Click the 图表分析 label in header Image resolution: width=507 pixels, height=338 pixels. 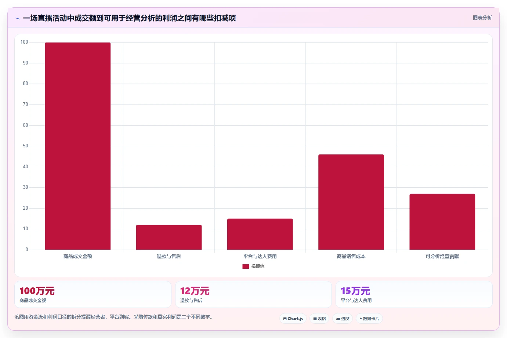pyautogui.click(x=482, y=18)
